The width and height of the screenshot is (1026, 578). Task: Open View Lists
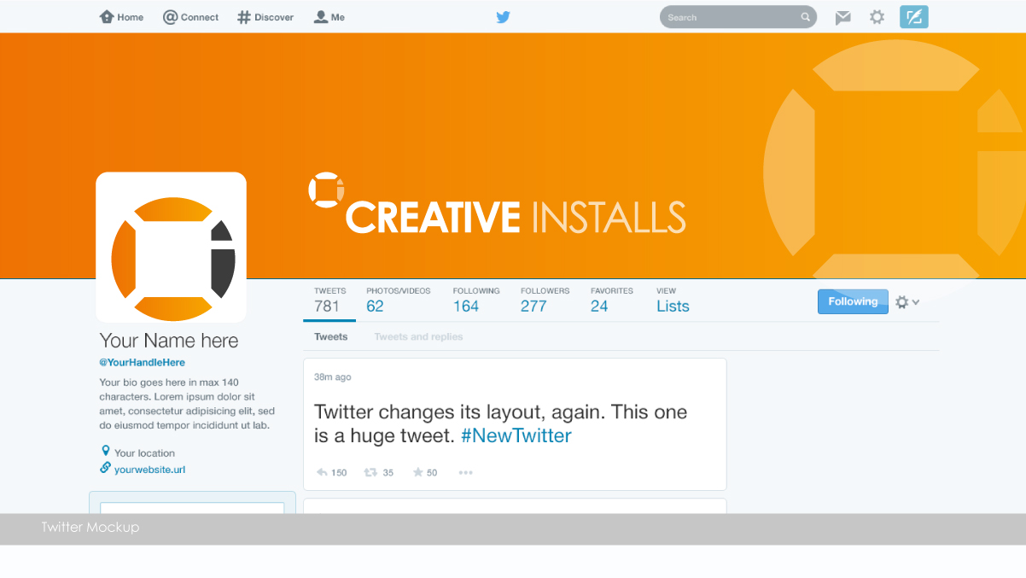pyautogui.click(x=673, y=301)
